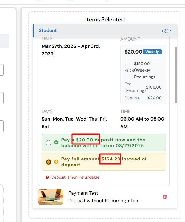This screenshot has height=222, width=185.
Task: Click the Student section header label
Action: click(48, 30)
